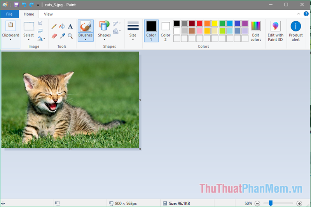
Task: Open the Size dropdown arrow
Action: (133, 39)
